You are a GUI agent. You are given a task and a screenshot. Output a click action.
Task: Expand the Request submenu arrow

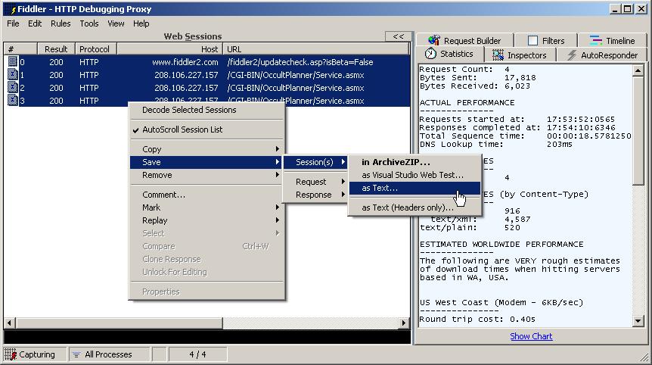[343, 182]
